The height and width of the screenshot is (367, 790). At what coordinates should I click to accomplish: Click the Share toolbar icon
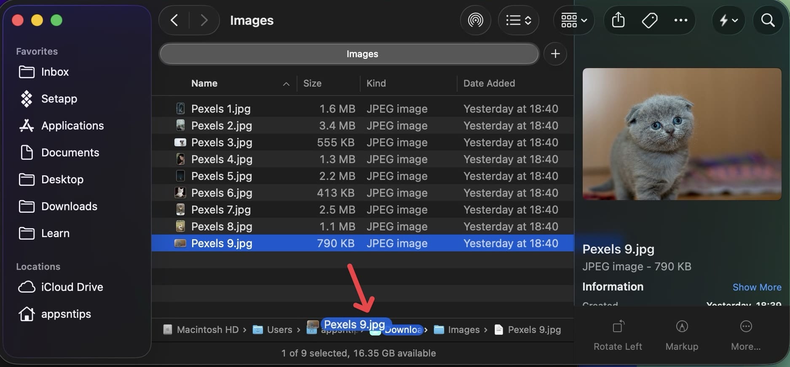point(618,20)
